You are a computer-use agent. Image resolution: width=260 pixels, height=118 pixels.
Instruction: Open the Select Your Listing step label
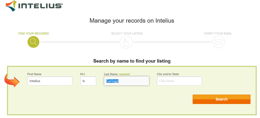127,33
